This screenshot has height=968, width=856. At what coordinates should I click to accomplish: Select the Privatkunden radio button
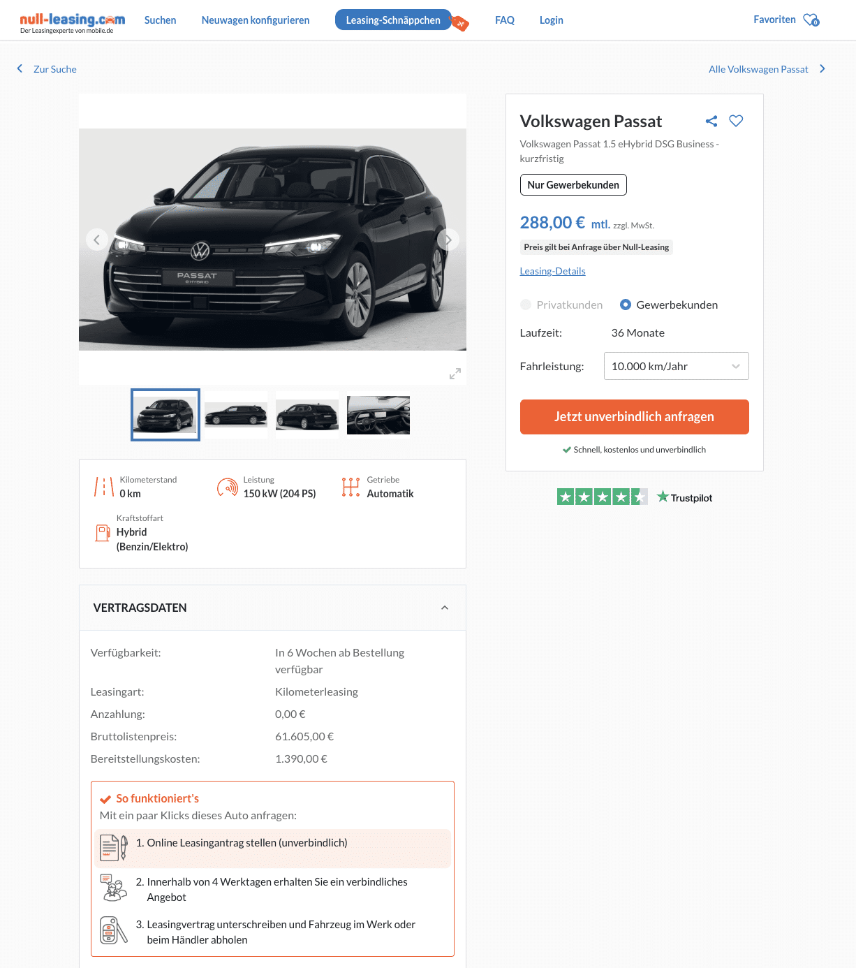tap(526, 305)
